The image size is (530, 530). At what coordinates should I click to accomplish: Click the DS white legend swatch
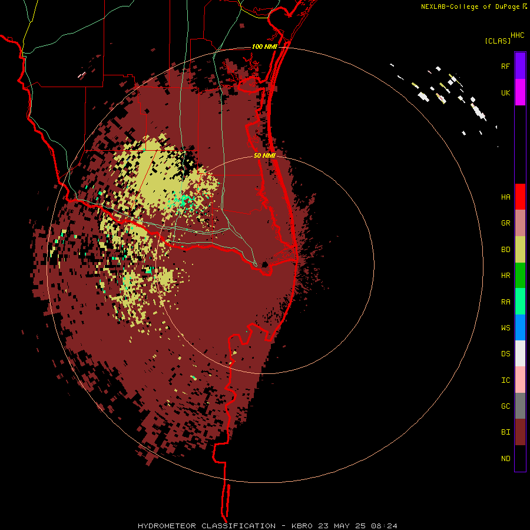(520, 353)
